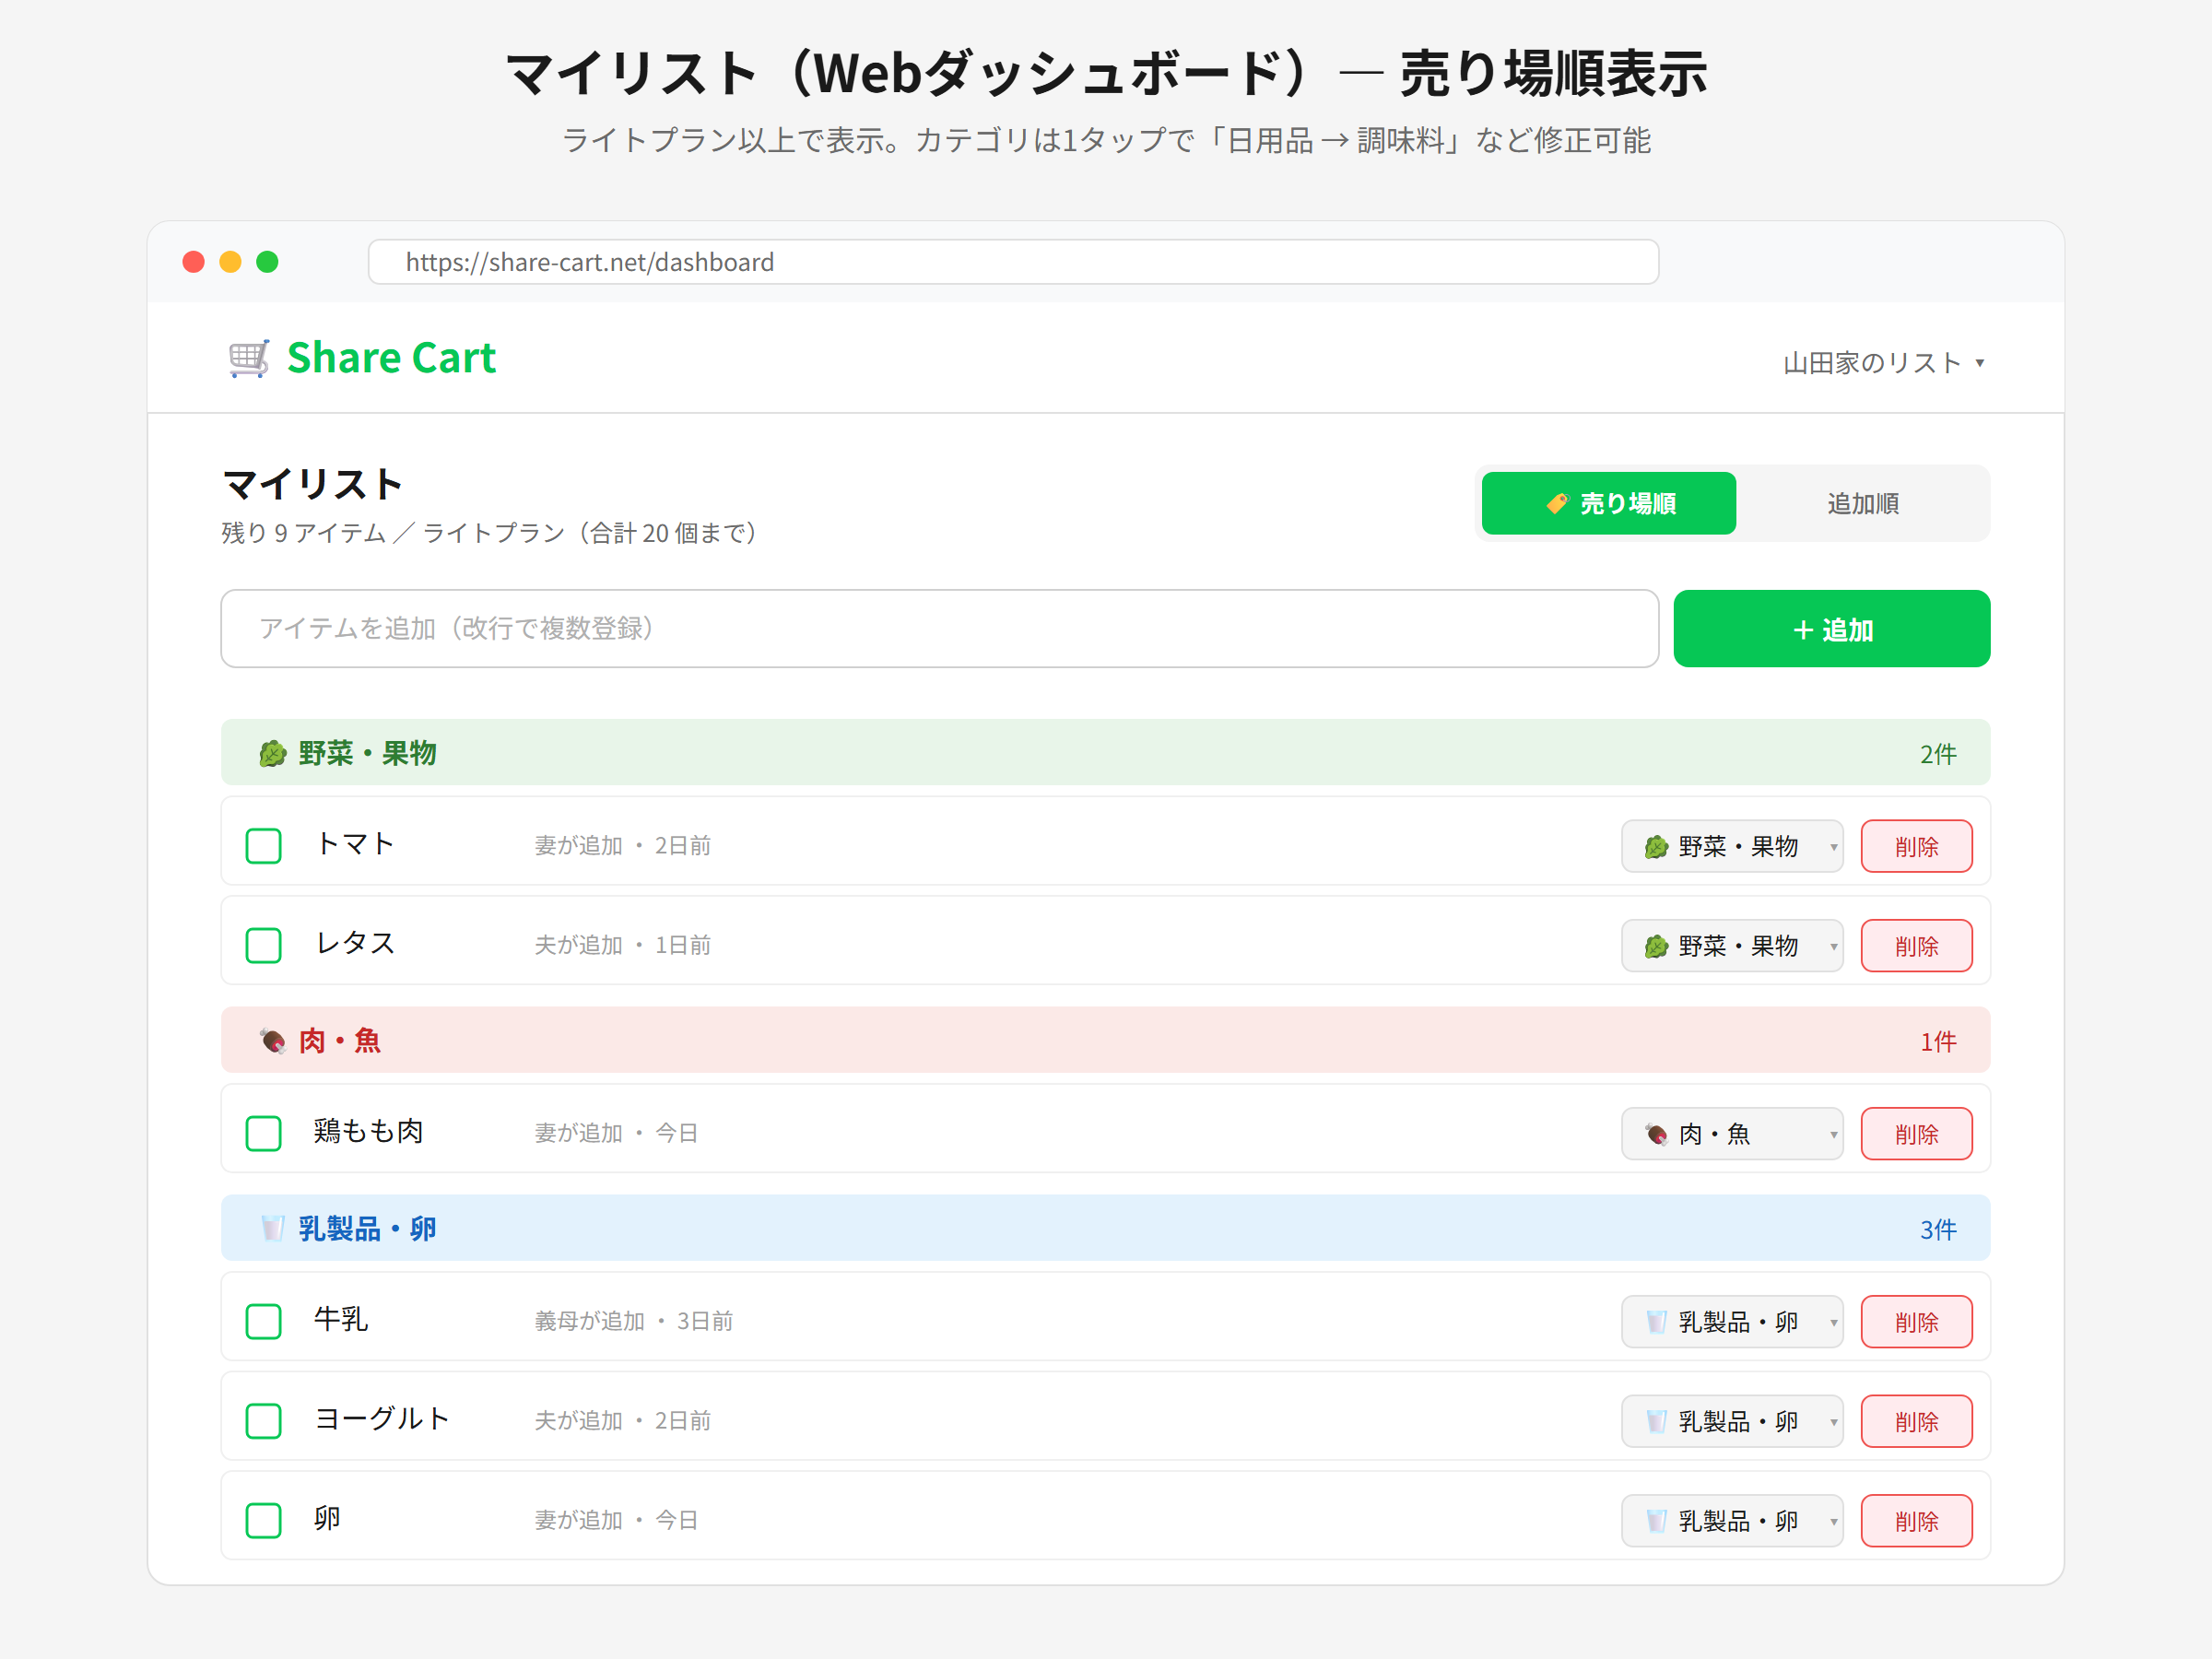
Task: Click the yellow minimize window dot
Action: 230,262
